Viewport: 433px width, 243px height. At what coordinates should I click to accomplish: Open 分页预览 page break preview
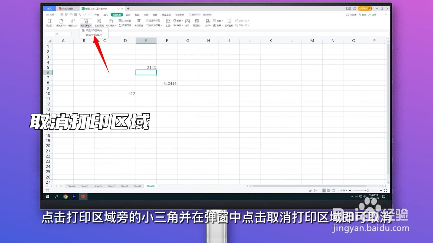(139, 23)
